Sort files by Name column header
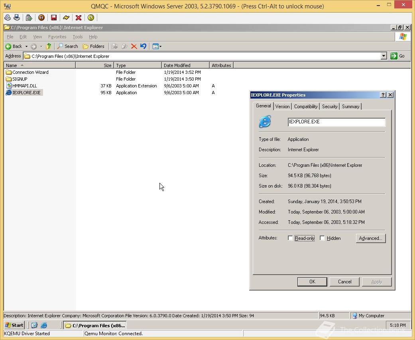 click(40, 65)
